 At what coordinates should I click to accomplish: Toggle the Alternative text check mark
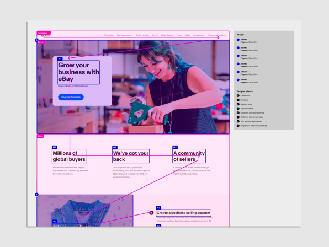coord(238,109)
